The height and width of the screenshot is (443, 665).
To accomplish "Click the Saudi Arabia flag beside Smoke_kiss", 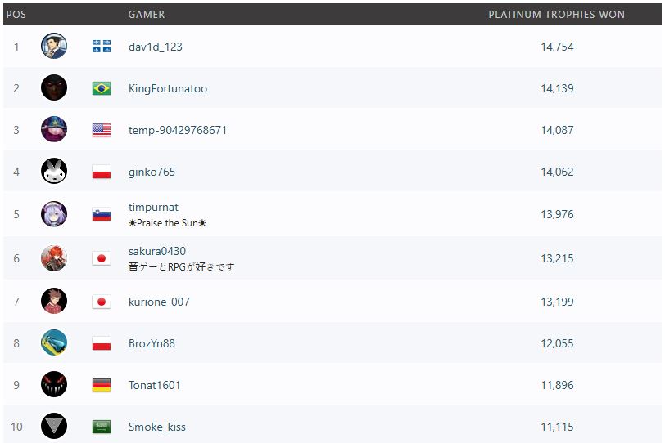I will click(102, 427).
